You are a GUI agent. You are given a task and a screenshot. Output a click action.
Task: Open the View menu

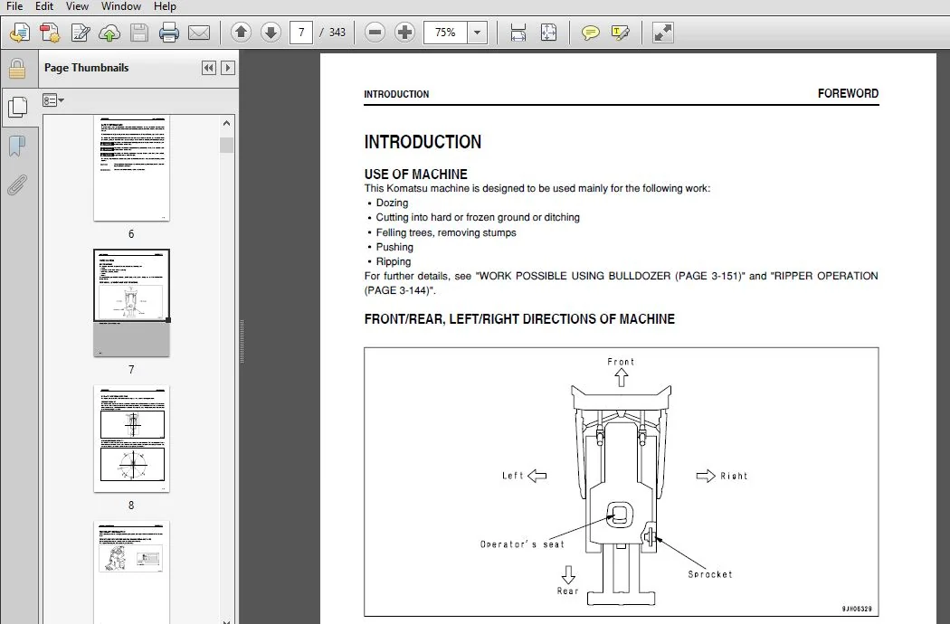click(x=77, y=6)
